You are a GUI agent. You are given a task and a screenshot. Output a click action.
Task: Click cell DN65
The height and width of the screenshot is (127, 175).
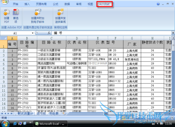(x=115, y=90)
